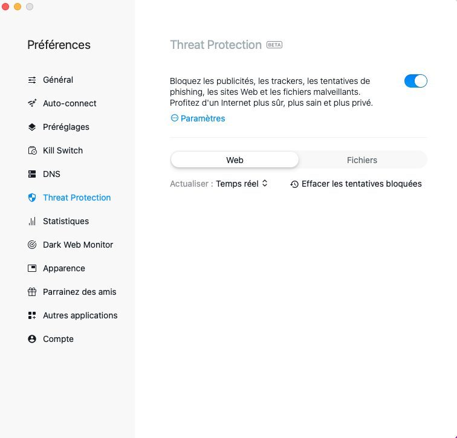457x438 pixels.
Task: Click the BETA badge next to title
Action: click(274, 45)
